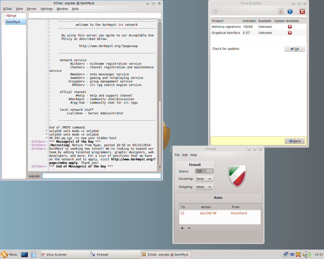Image resolution: width=324 pixels, height=259 pixels.
Task: Select the DarkMyst server in the XChat tree
Action: point(15,22)
